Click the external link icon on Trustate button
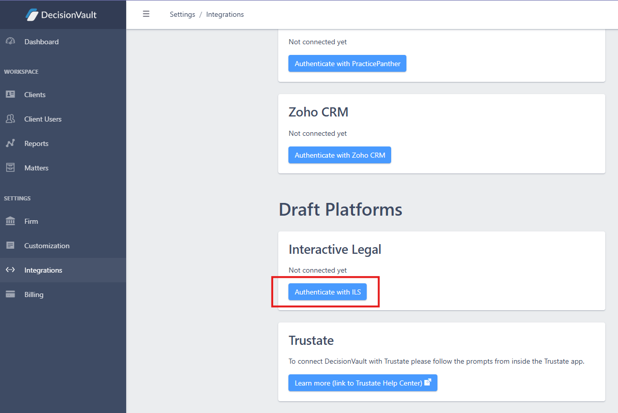Screen dimensions: 618x413 [x=428, y=382]
